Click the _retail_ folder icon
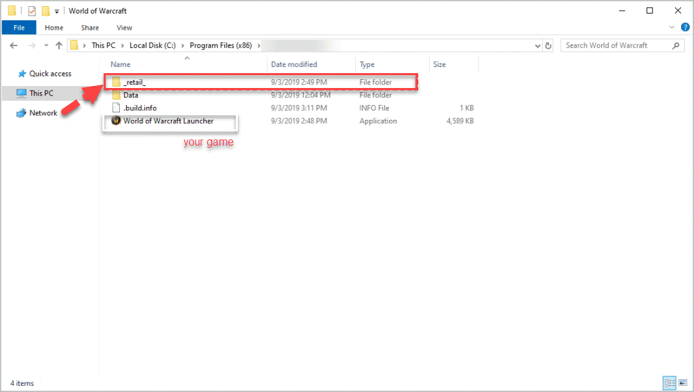This screenshot has height=392, width=694. [x=116, y=82]
